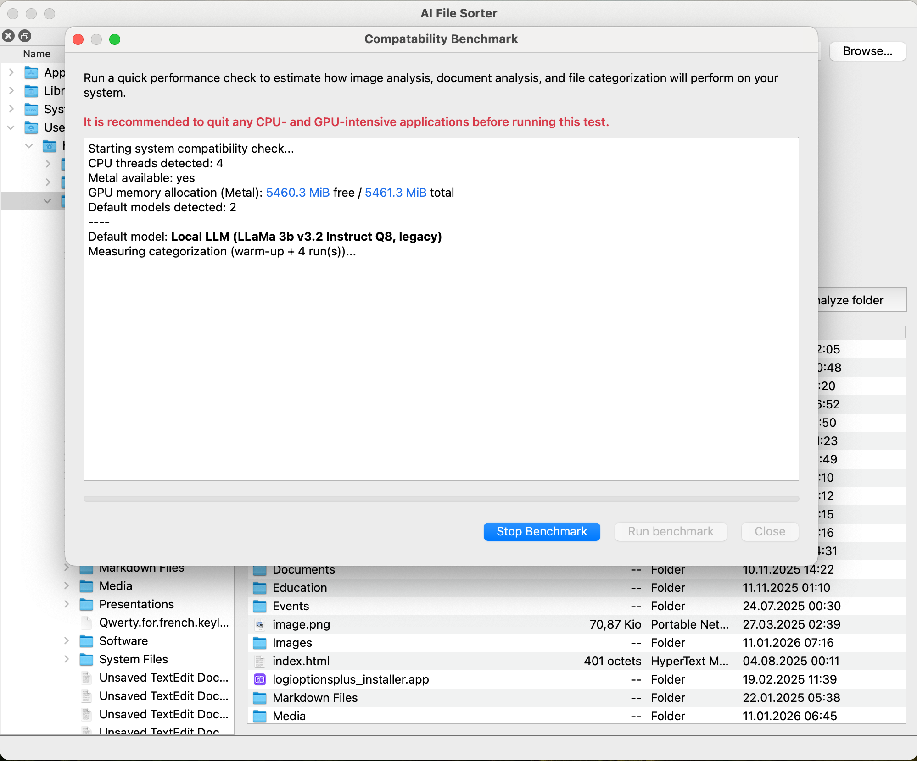Image resolution: width=917 pixels, height=761 pixels.
Task: Select Presentations label in folder tree
Action: [136, 604]
